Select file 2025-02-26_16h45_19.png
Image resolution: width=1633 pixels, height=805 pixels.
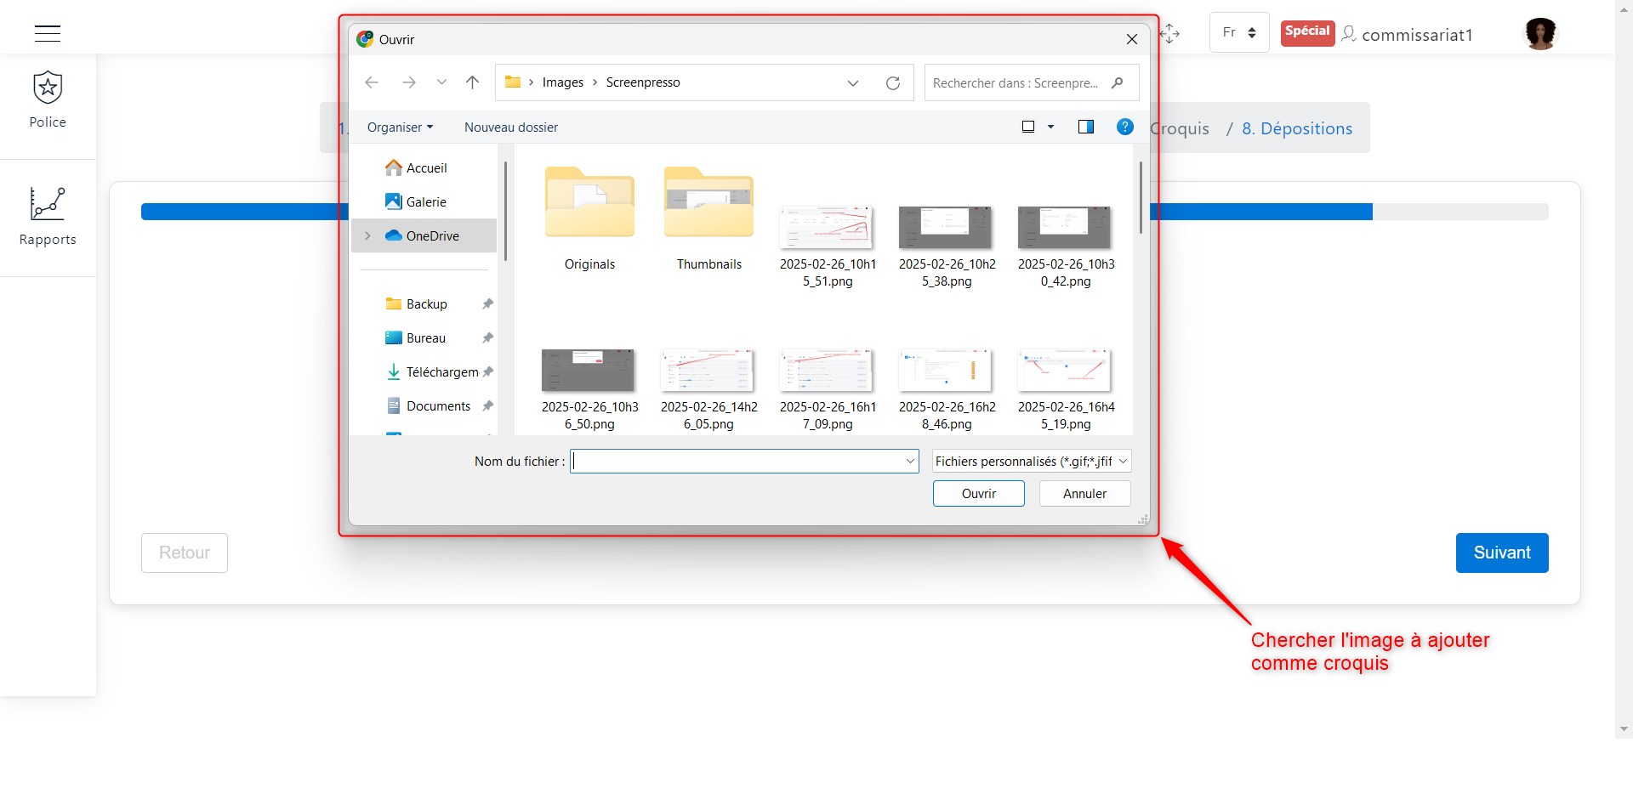1066,389
